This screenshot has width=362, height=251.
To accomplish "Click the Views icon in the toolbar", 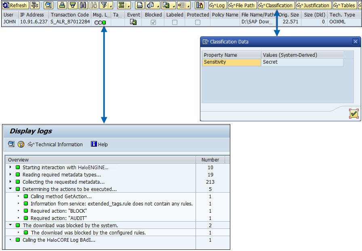I will [151, 5].
